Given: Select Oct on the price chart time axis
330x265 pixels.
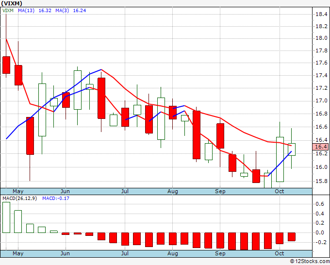Looking at the screenshot, I should (x=279, y=191).
